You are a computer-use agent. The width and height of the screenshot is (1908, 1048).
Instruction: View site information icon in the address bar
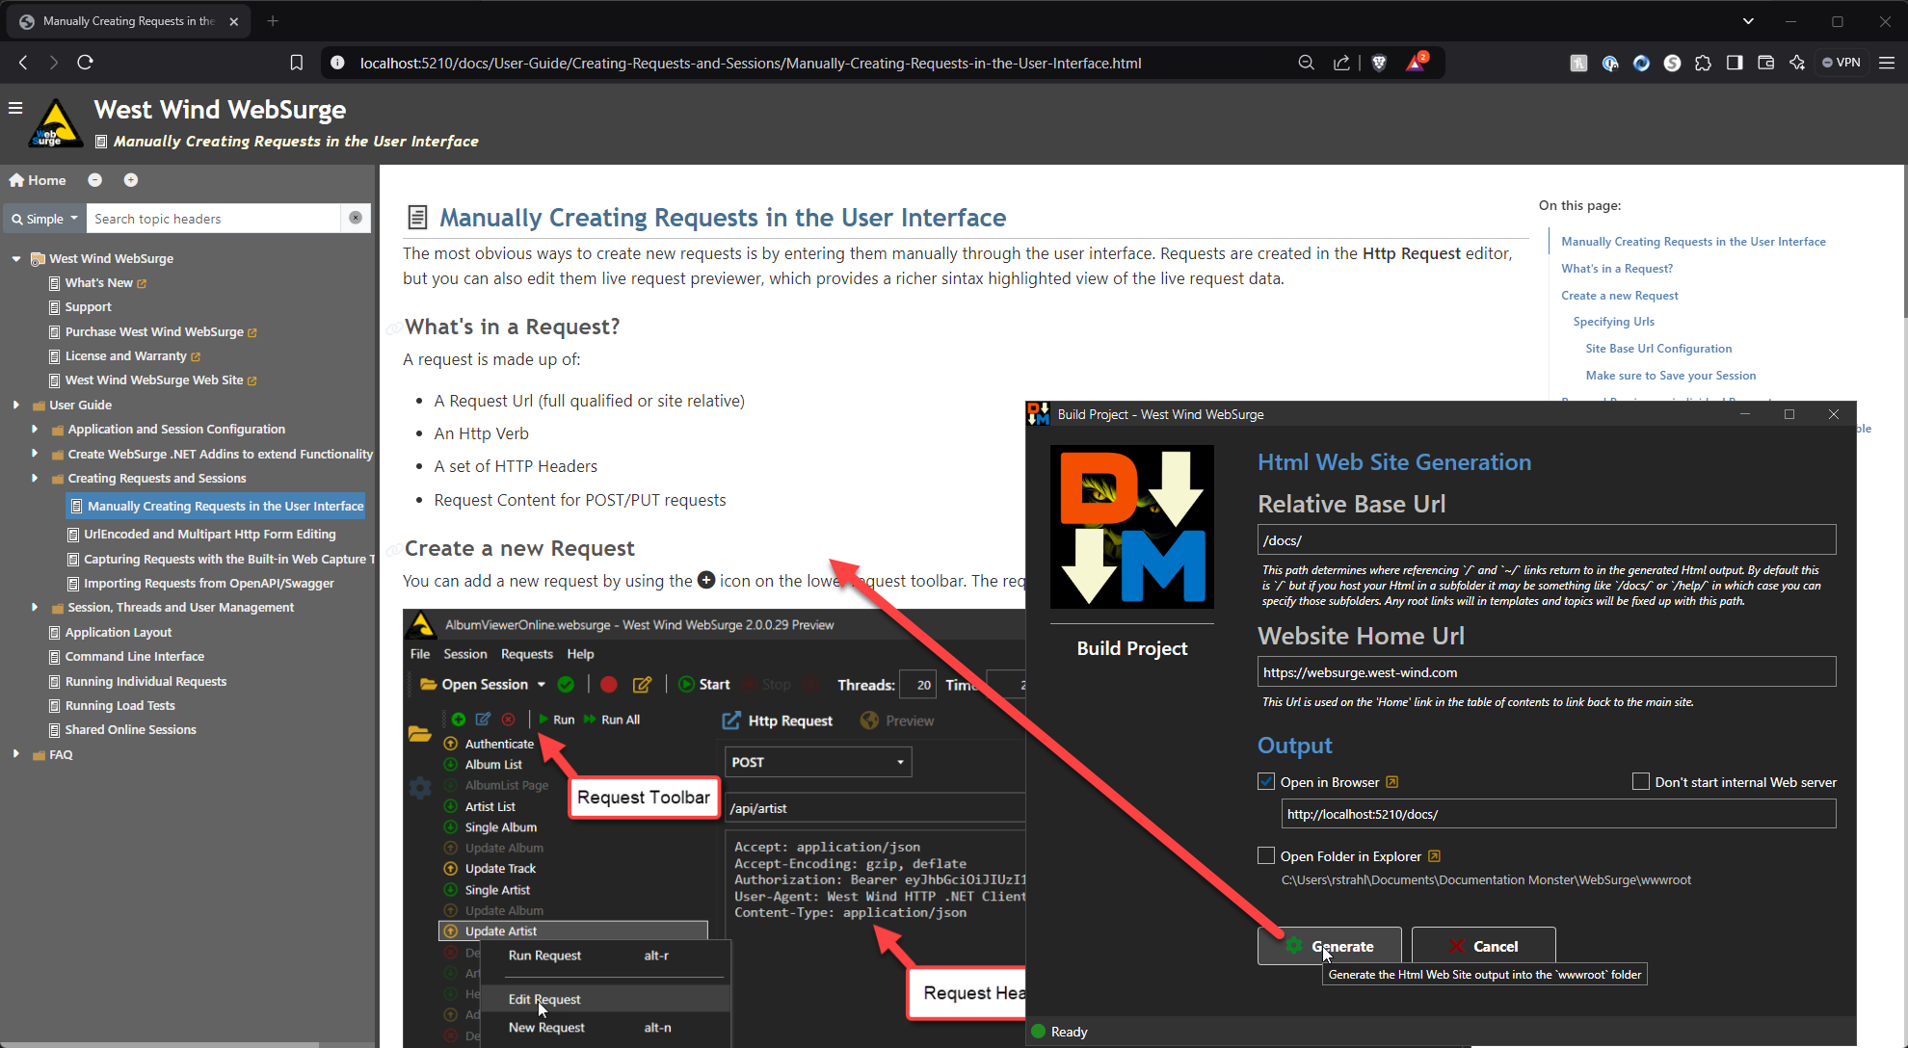click(337, 63)
